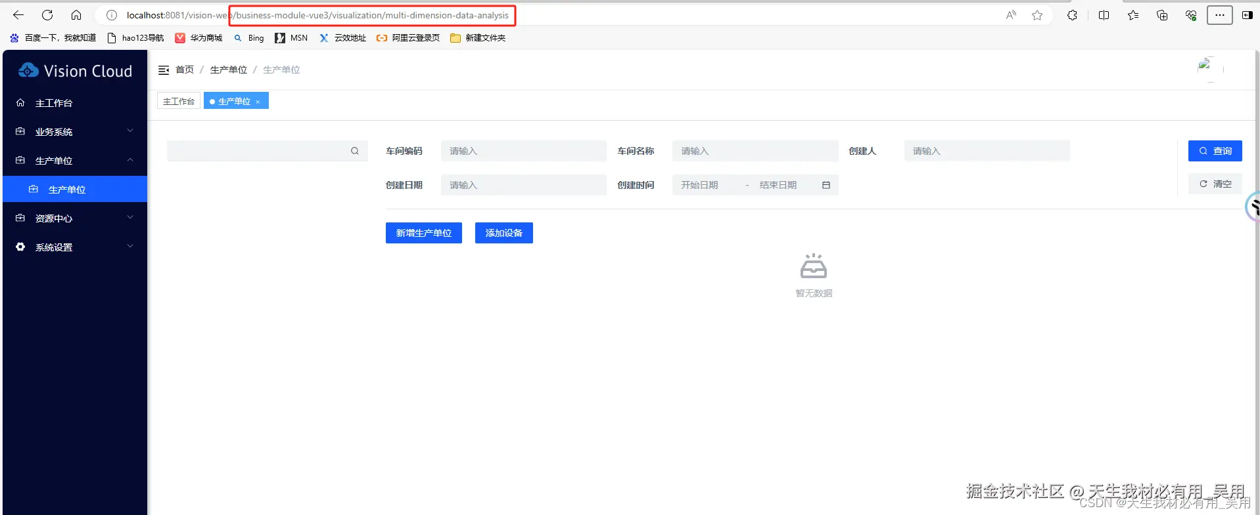View site information icon in address bar
This screenshot has width=1260, height=515.
coord(112,15)
